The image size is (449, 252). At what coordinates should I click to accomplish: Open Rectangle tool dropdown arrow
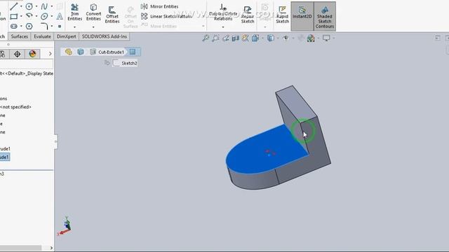(x=21, y=16)
